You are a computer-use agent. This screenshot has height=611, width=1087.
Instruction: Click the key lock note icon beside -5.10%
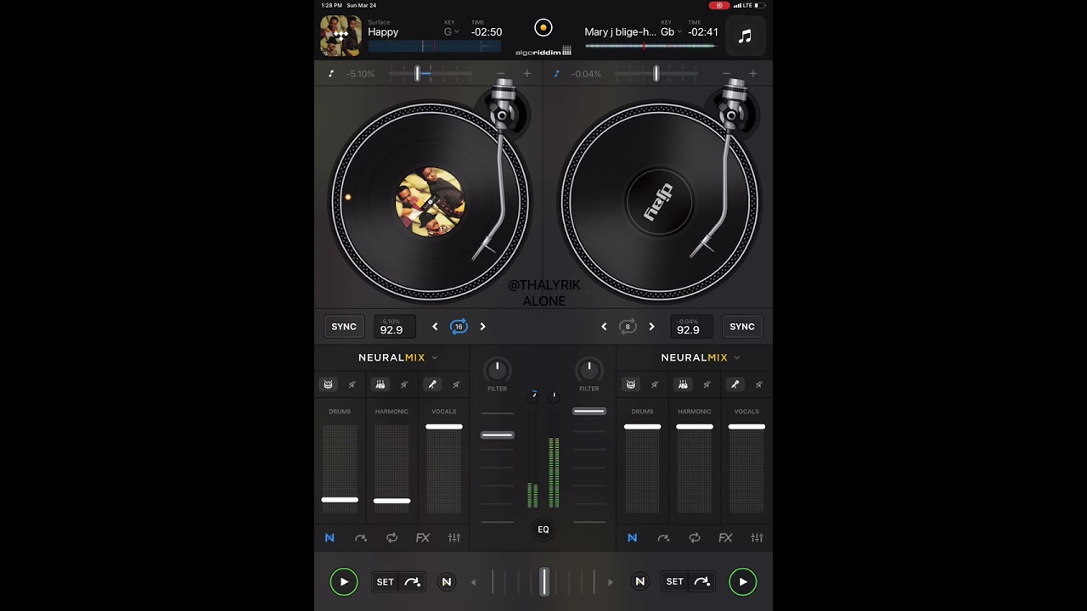pyautogui.click(x=331, y=74)
